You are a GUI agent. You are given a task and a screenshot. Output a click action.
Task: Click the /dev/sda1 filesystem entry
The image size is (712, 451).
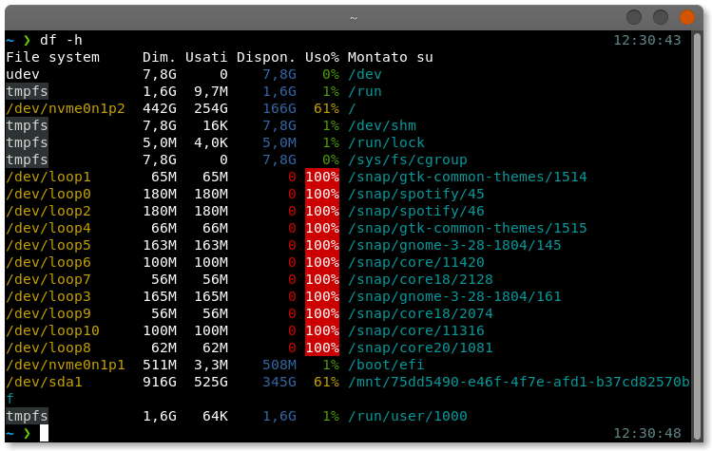44,382
